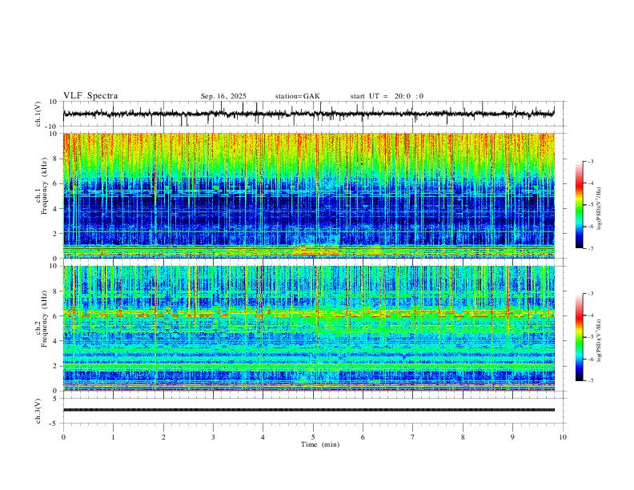Click the "10" tick on the time axis

pos(563,437)
